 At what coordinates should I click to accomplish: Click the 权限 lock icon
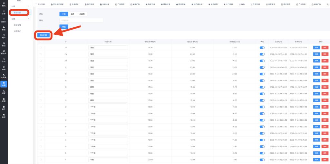(4, 99)
